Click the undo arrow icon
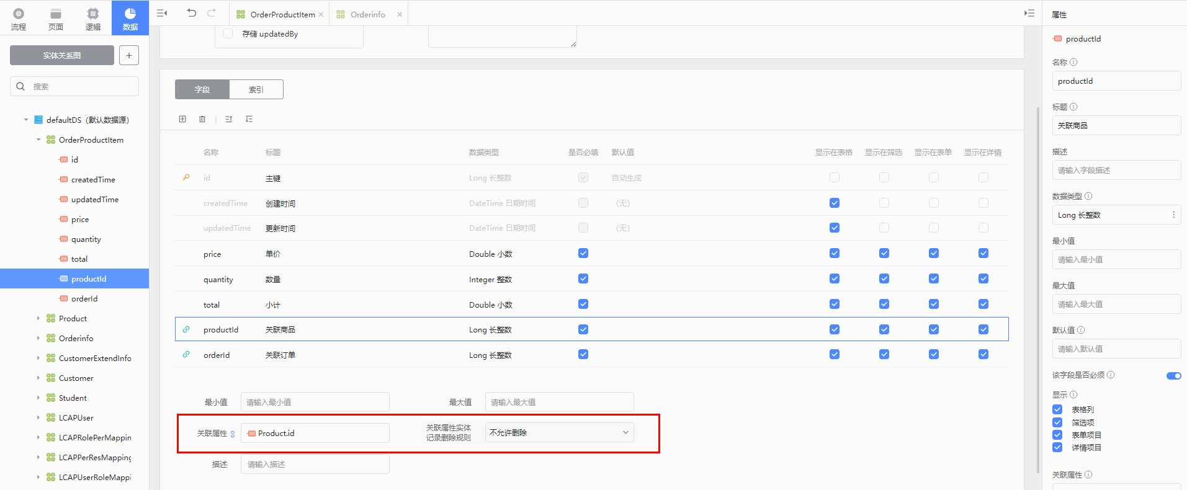The image size is (1187, 490). click(x=191, y=13)
